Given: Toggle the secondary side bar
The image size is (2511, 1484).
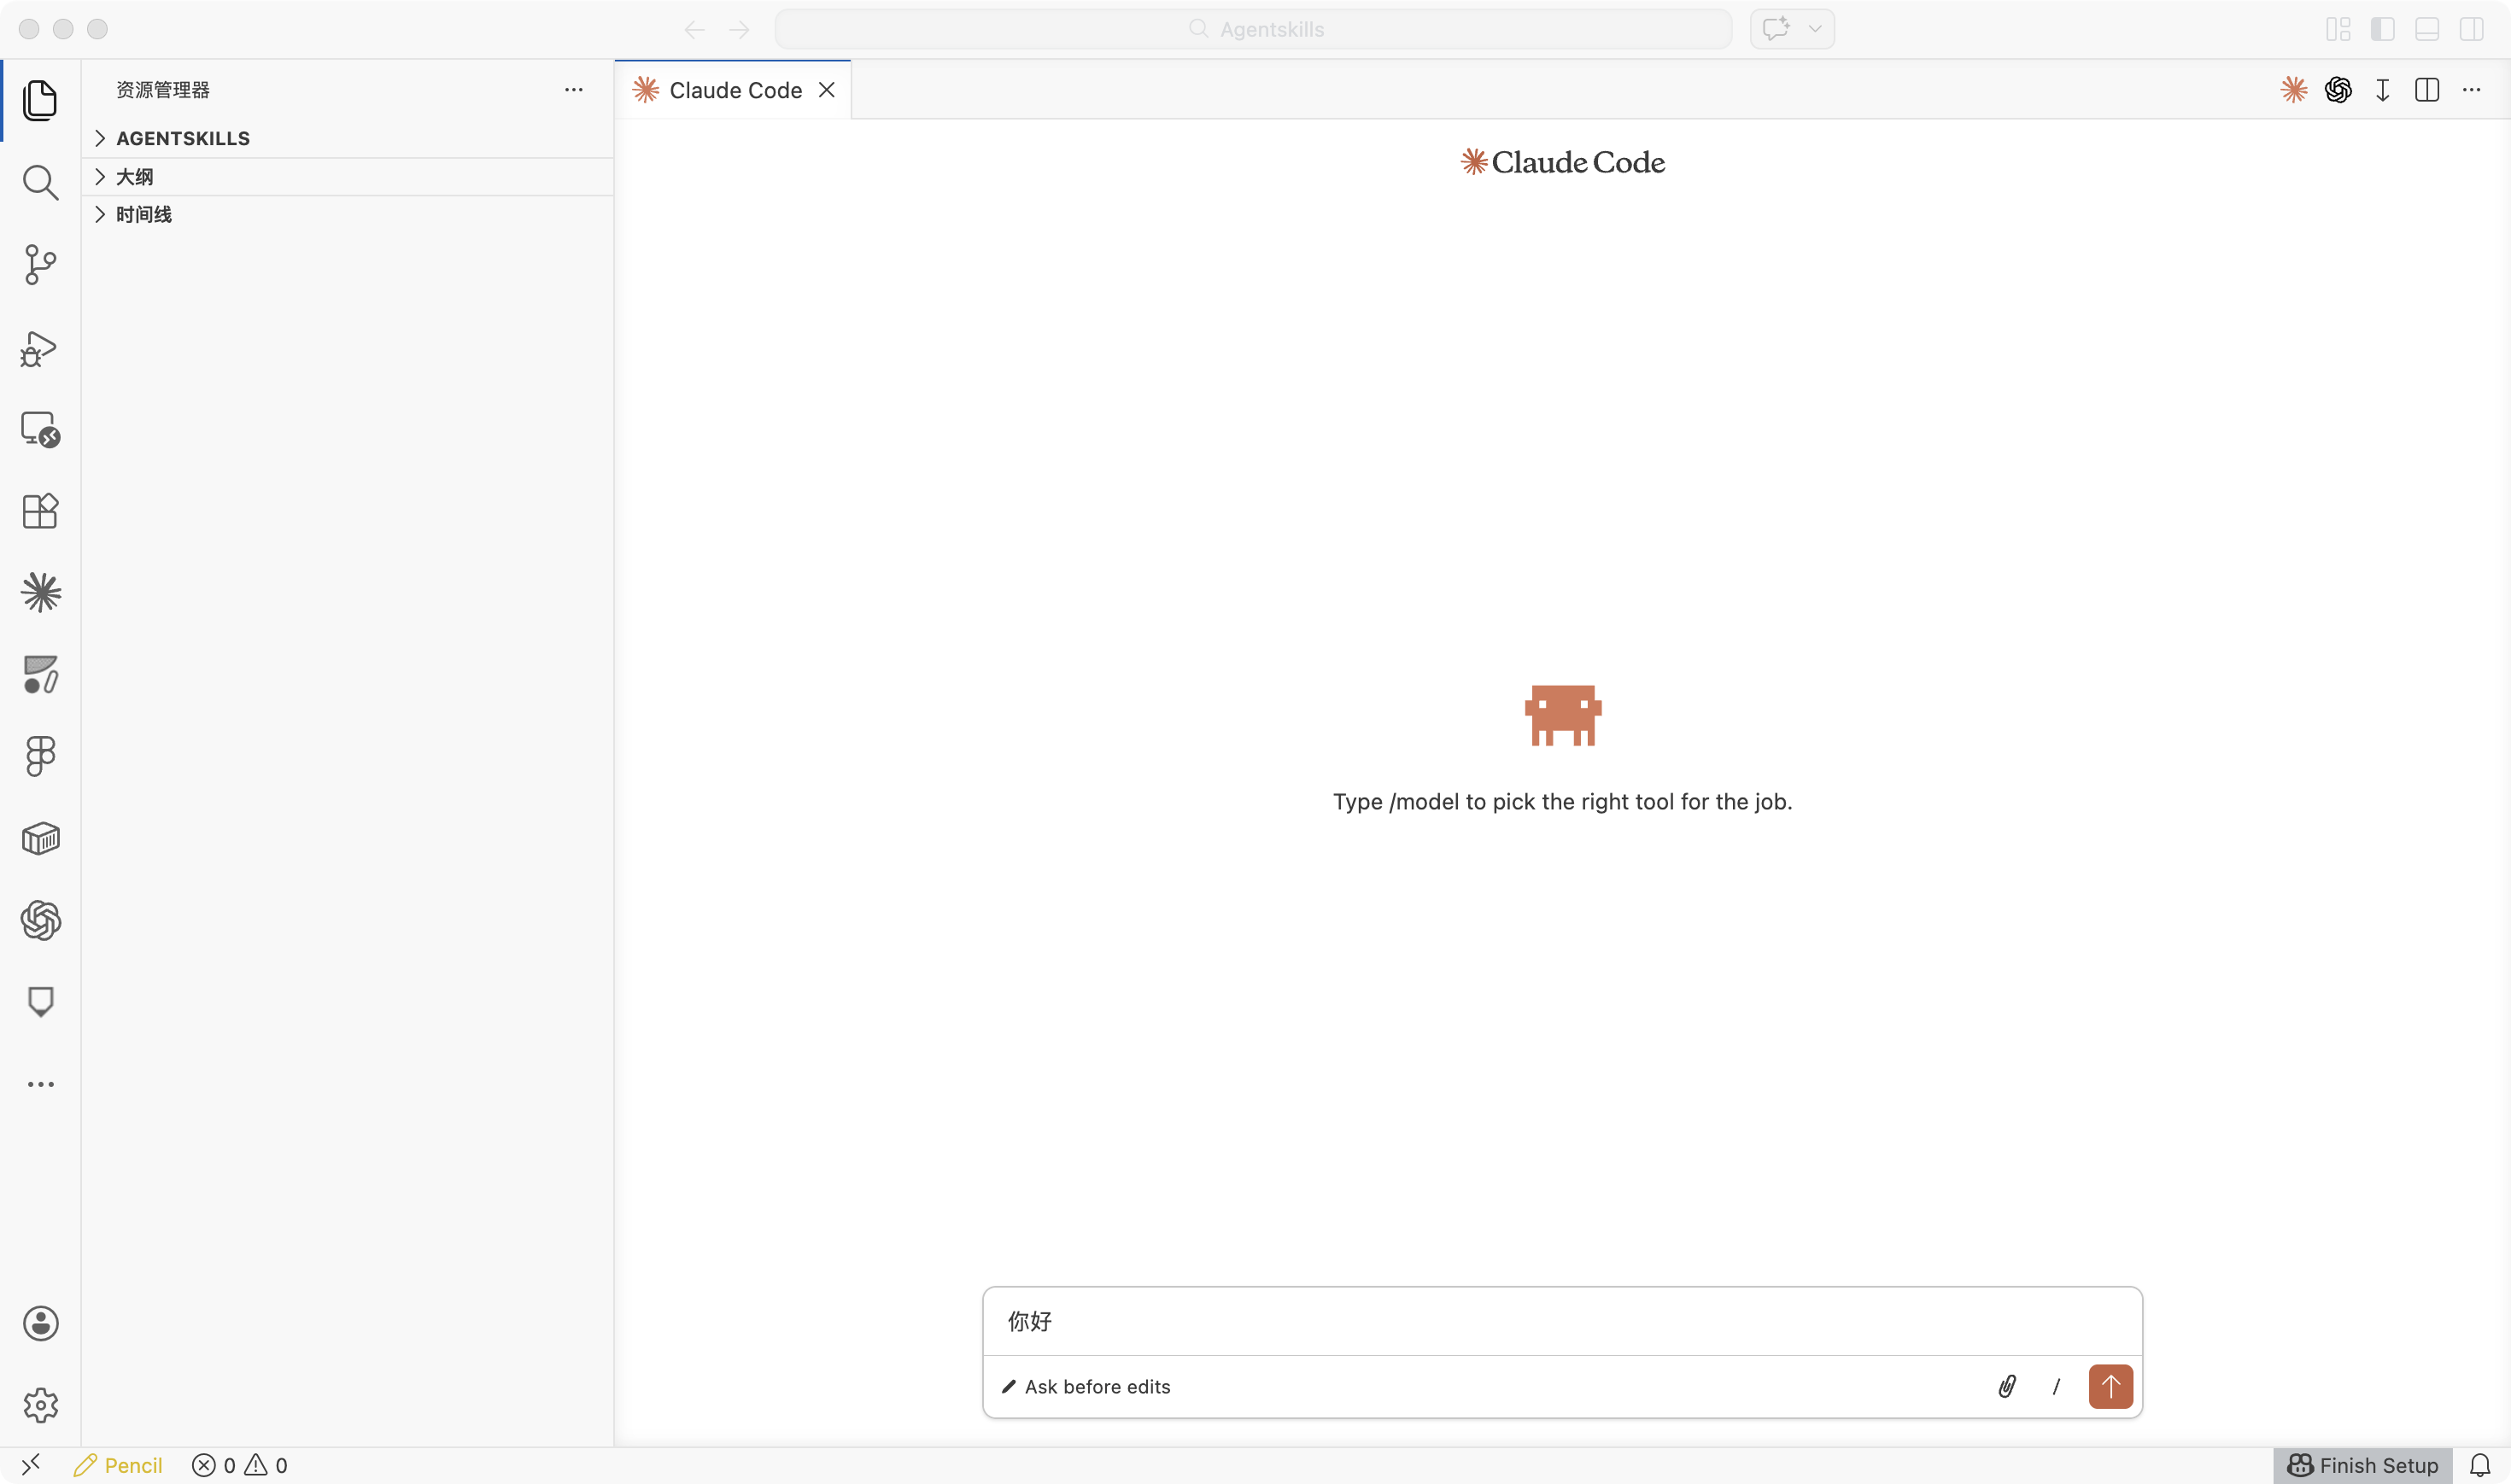Looking at the screenshot, I should click(2471, 29).
